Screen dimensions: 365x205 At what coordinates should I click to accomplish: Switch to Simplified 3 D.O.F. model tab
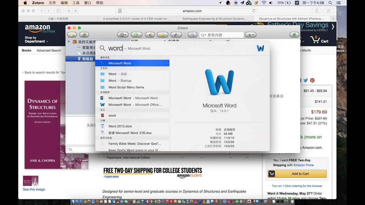pos(136,19)
